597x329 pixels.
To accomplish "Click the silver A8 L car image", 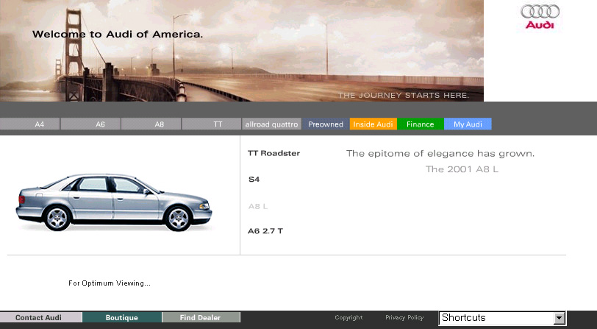I will [x=113, y=202].
